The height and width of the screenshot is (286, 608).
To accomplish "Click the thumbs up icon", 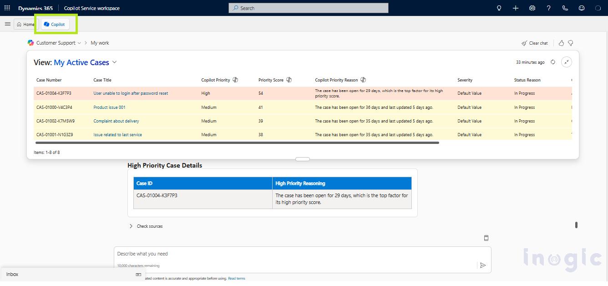I will (x=561, y=43).
